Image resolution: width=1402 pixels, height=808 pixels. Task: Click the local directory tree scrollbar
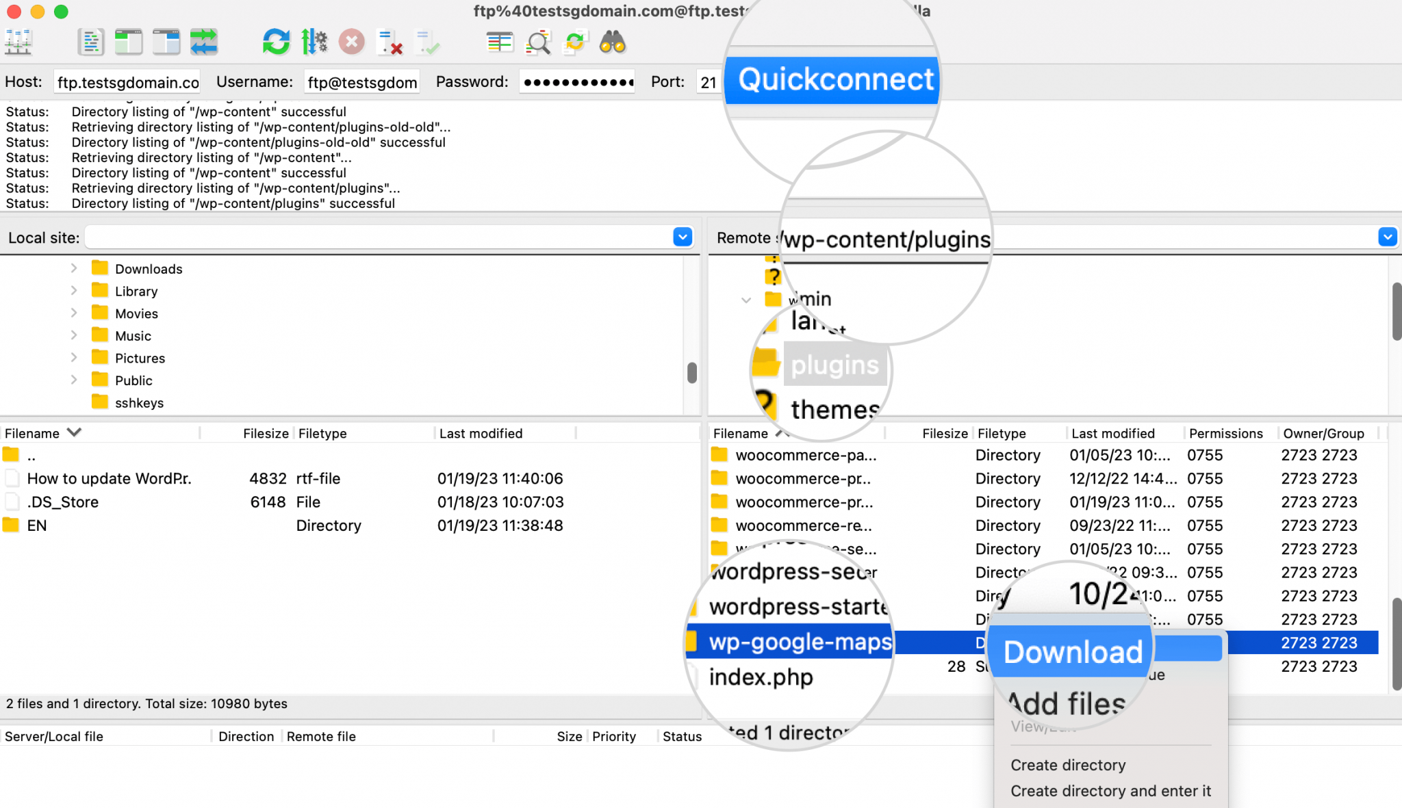[x=692, y=373]
